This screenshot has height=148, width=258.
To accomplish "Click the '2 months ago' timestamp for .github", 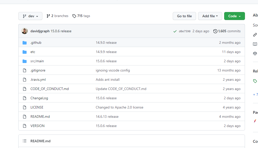I will point(230,43).
